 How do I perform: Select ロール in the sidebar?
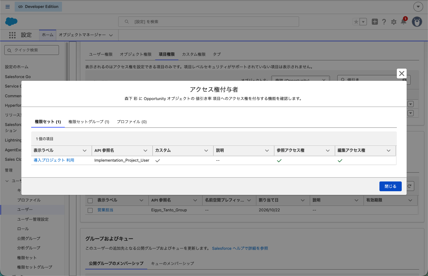(x=23, y=229)
